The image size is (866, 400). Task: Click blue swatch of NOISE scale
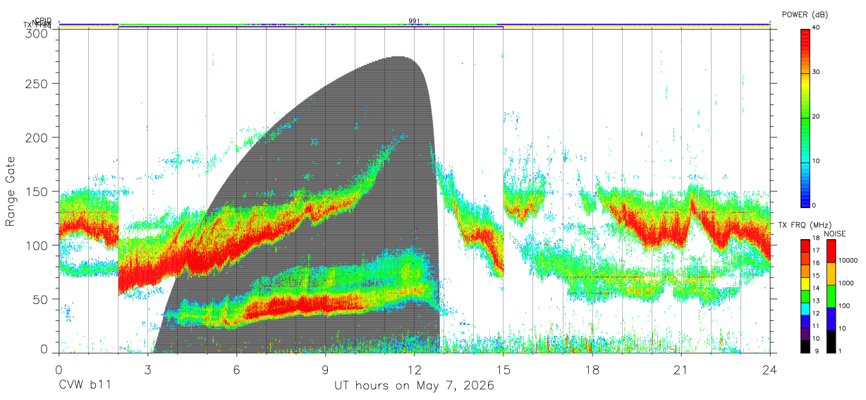pos(831,317)
